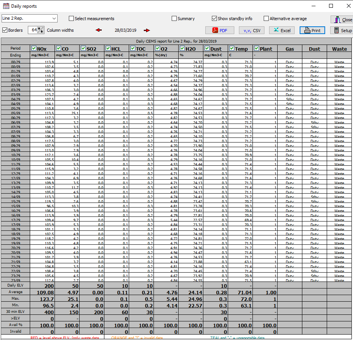
Task: Tick the Summary checkbox
Action: (174, 19)
